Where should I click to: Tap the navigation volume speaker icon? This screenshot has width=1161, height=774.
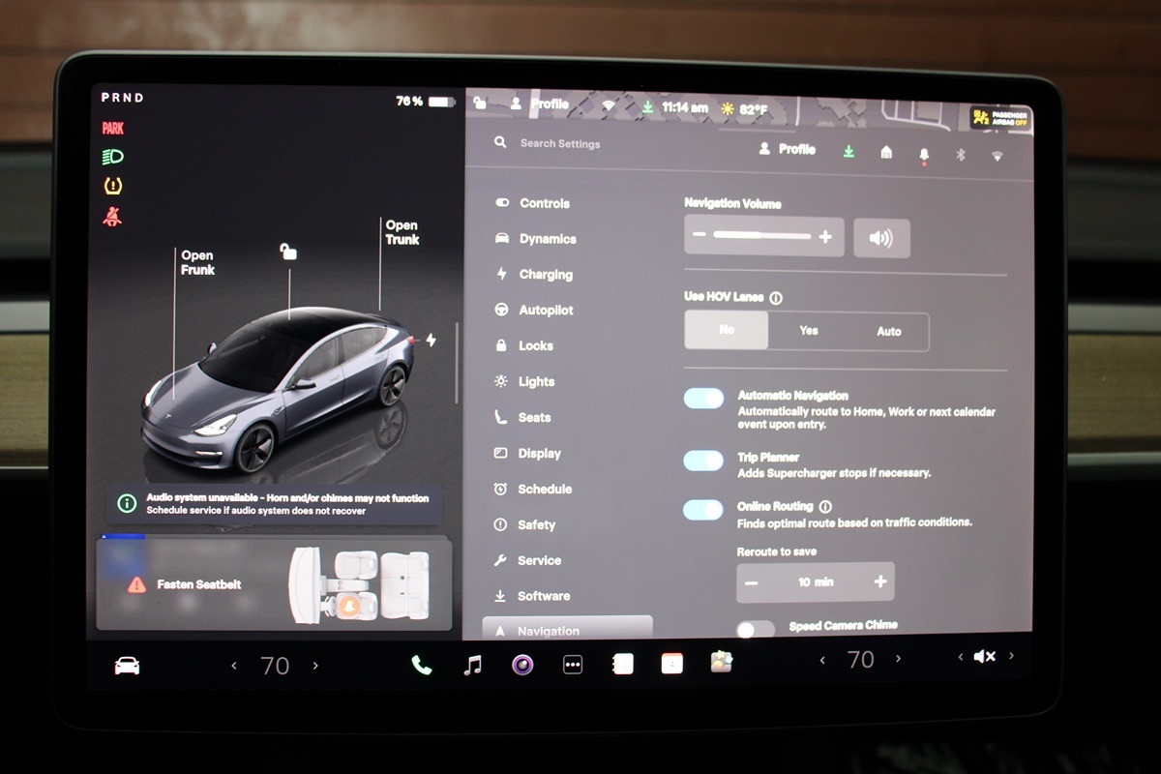point(880,238)
